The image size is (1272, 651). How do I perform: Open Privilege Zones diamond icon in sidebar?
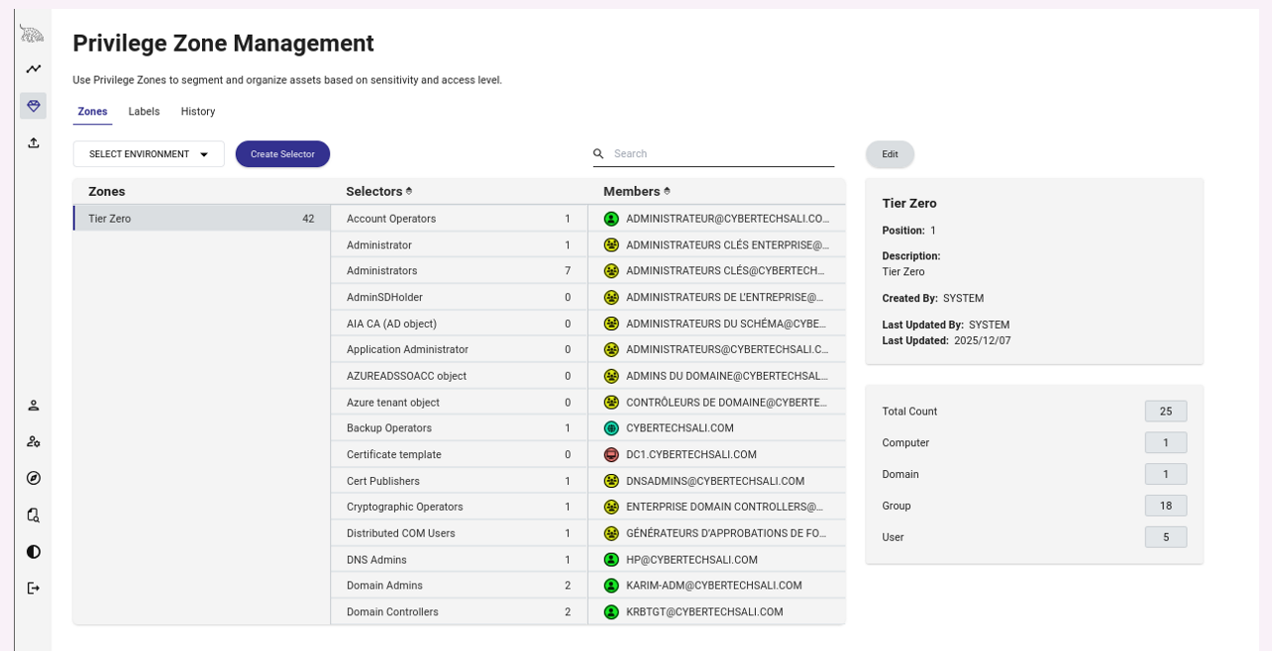pyautogui.click(x=34, y=106)
